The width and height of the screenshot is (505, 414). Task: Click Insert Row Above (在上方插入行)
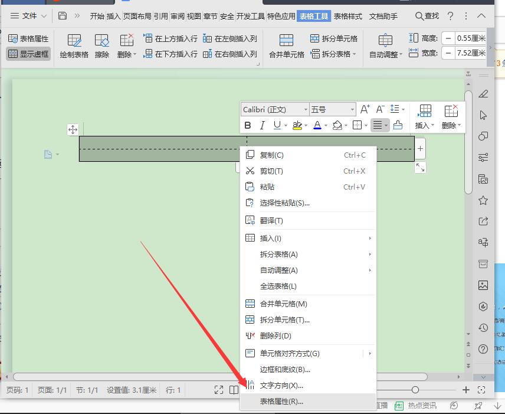pos(170,38)
